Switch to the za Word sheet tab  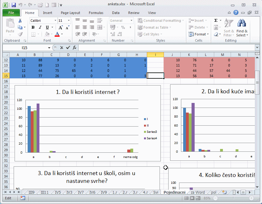tap(197, 192)
